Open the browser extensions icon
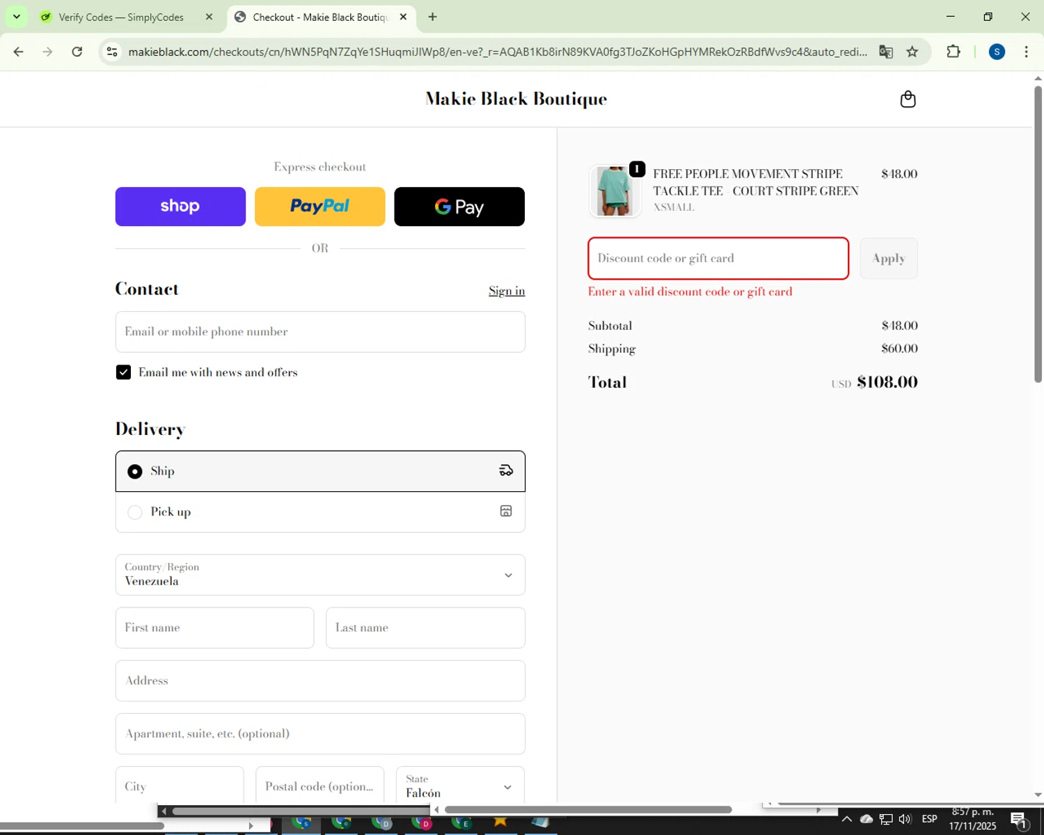 tap(954, 51)
